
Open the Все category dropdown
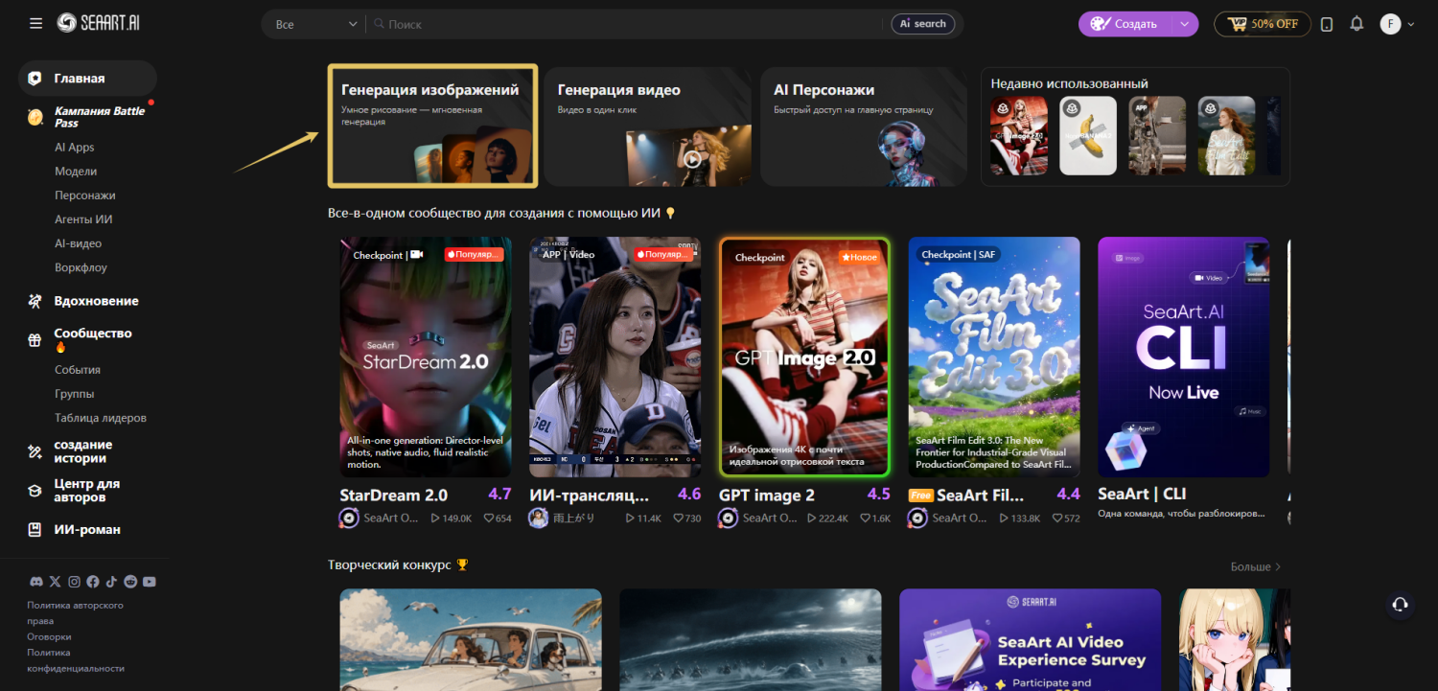[x=315, y=24]
